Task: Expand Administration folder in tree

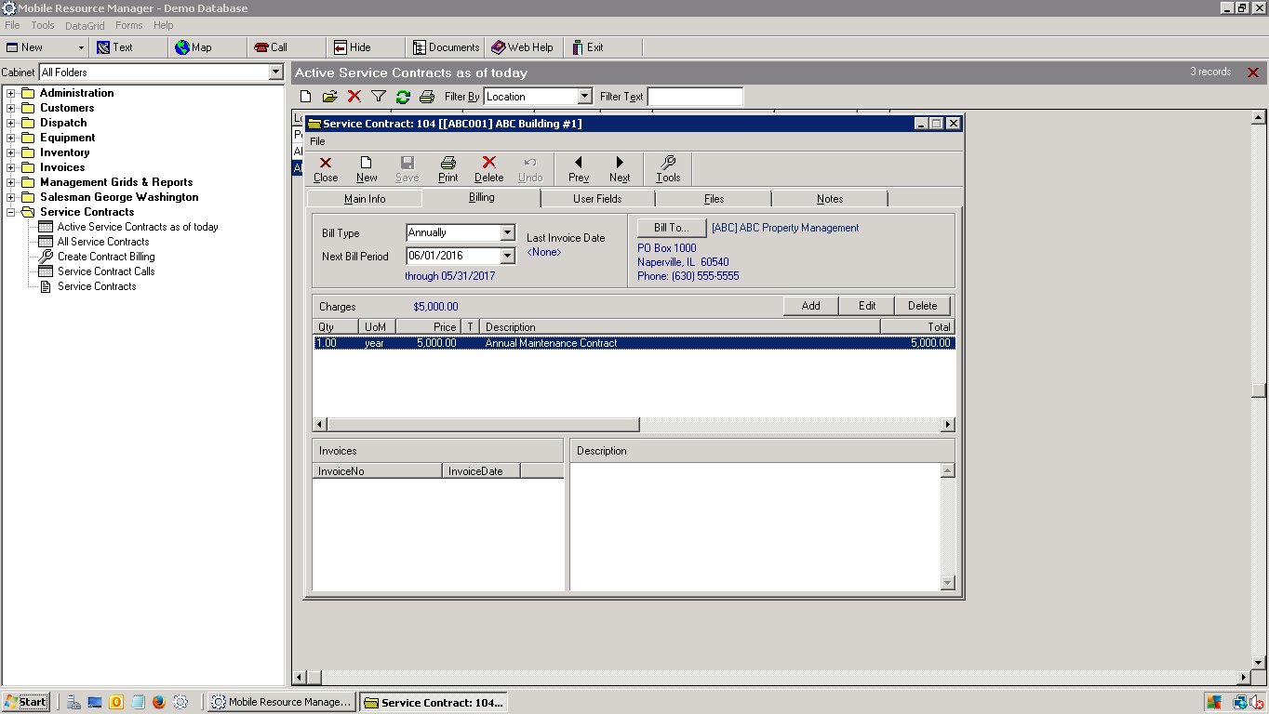Action: 11,93
